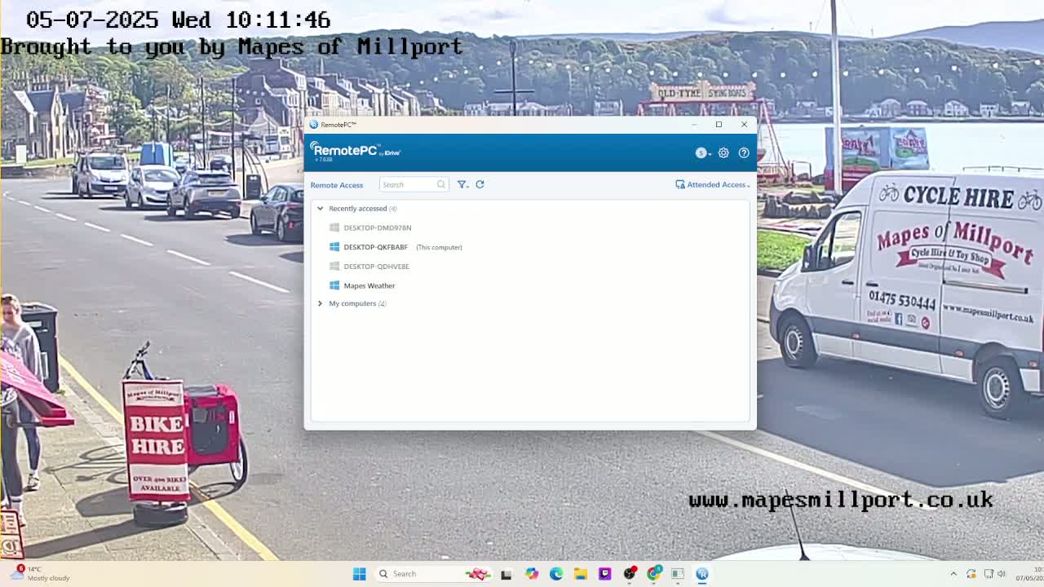Open the account profile dropdown
This screenshot has height=587, width=1044.
[x=702, y=152]
